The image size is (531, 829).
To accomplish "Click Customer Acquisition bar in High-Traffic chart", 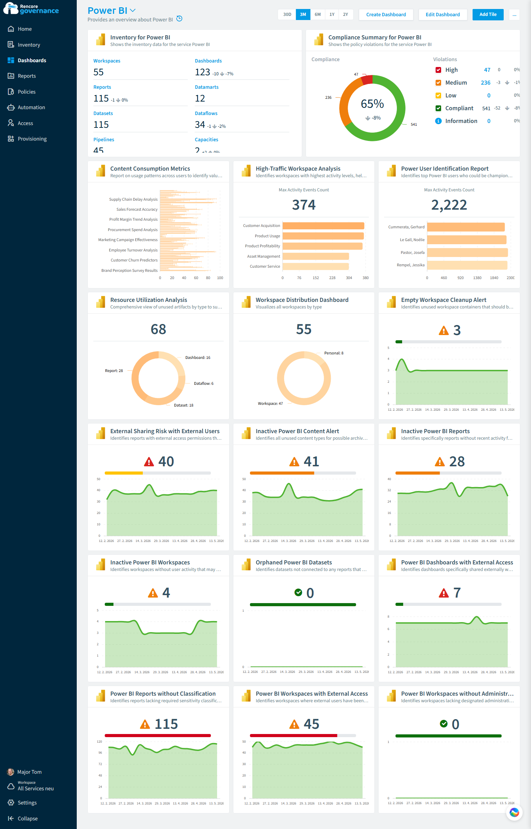I will [323, 226].
